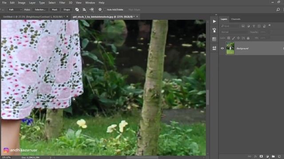Expand the collapsed panel dock arrows
This screenshot has height=159, width=284.
[216, 15]
